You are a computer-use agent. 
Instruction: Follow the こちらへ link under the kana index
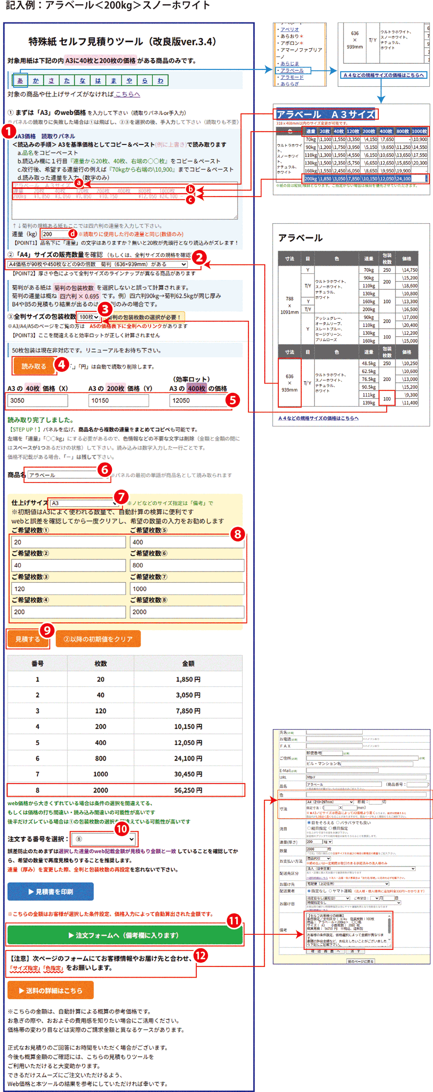click(127, 94)
